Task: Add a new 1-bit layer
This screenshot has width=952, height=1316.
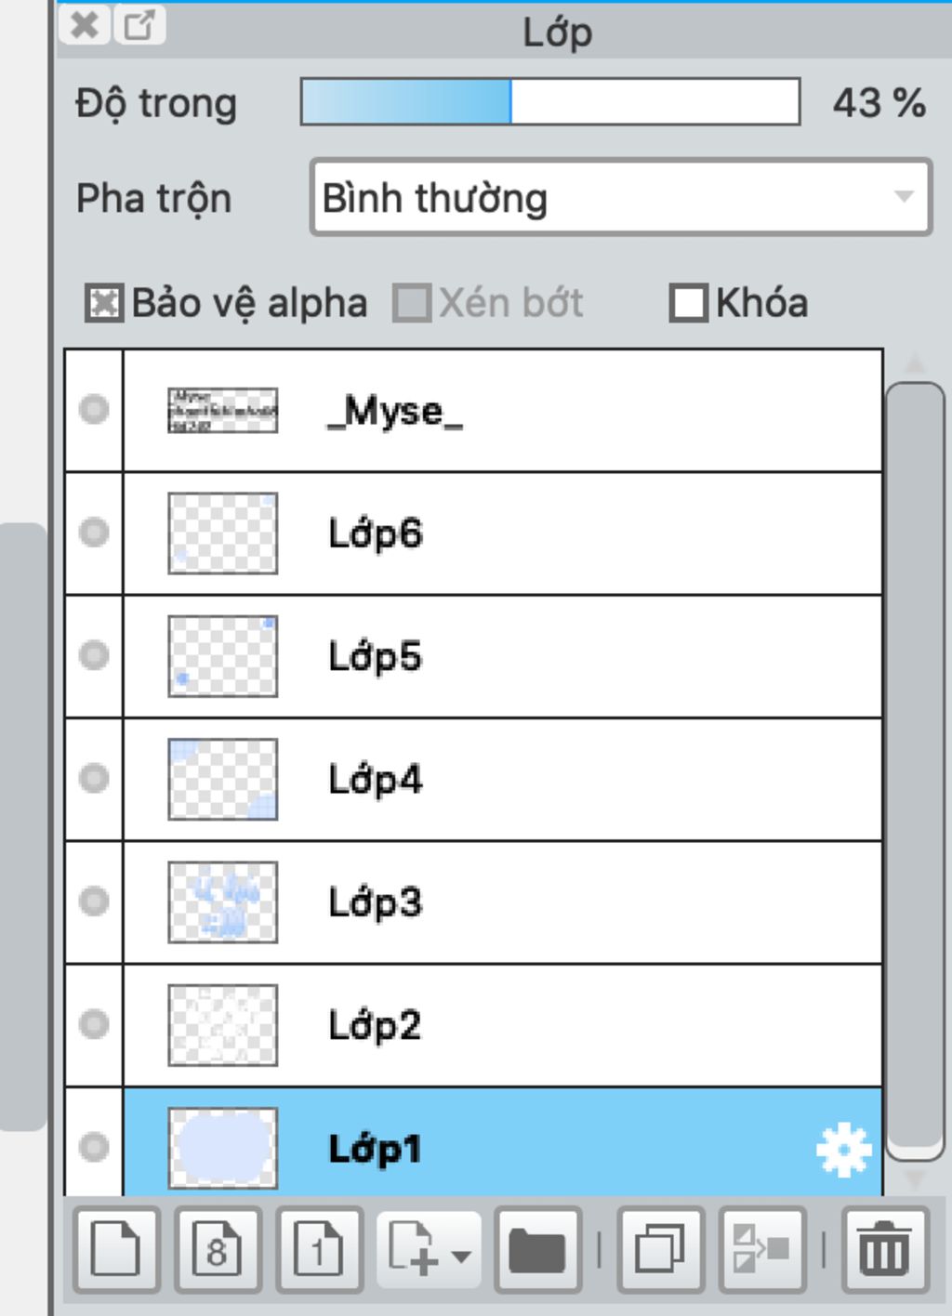Action: 319,1249
